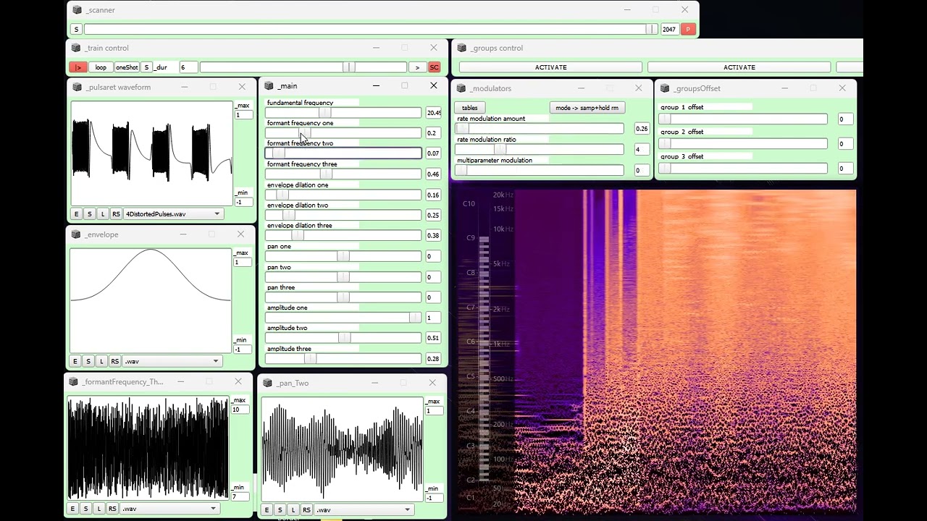The image size is (927, 521).
Task: Open the .wav dropdown in _envelope window
Action: (x=171, y=361)
